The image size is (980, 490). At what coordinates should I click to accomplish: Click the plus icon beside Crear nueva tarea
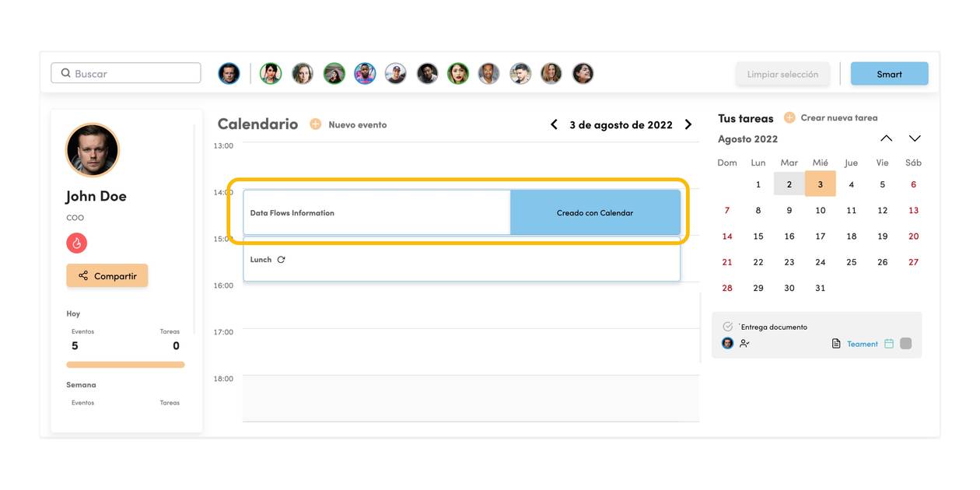point(789,117)
